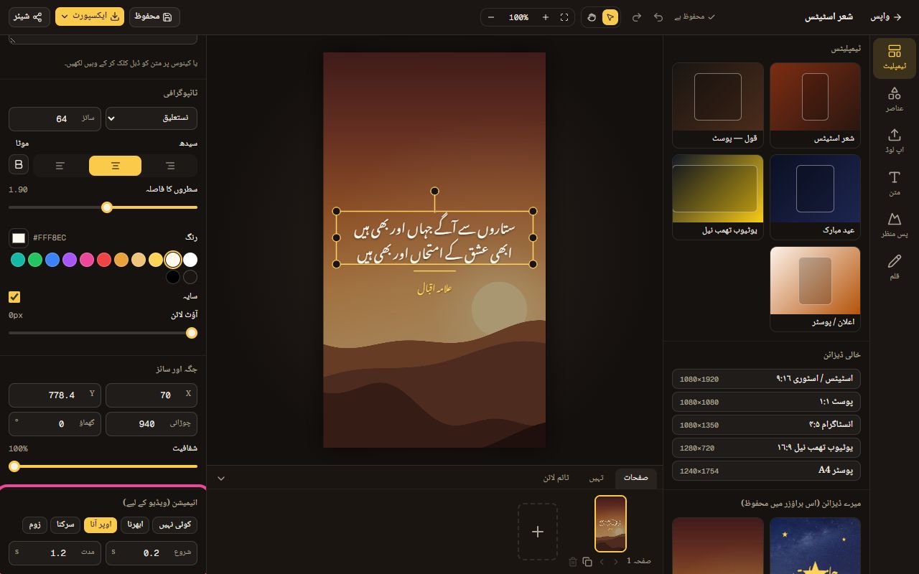Viewport: 919px width, 574px height.
Task: Zoom in with the plus button
Action: coord(546,17)
